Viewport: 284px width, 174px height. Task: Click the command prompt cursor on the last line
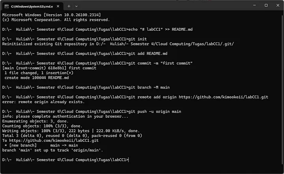(129, 160)
